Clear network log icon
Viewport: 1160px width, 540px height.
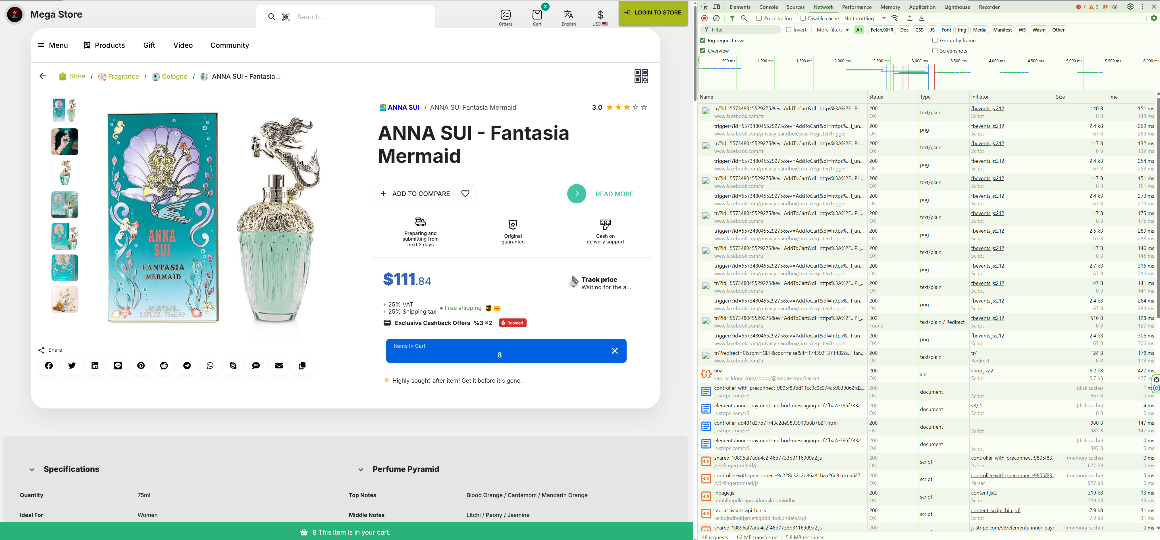716,18
